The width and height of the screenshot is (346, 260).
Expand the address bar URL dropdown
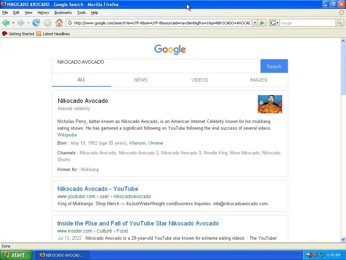[x=255, y=23]
